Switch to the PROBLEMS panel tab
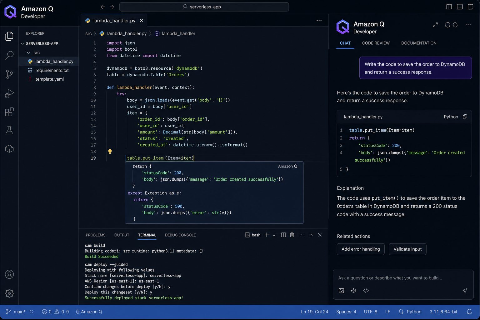Viewport: 480px width, 320px height. click(x=95, y=235)
